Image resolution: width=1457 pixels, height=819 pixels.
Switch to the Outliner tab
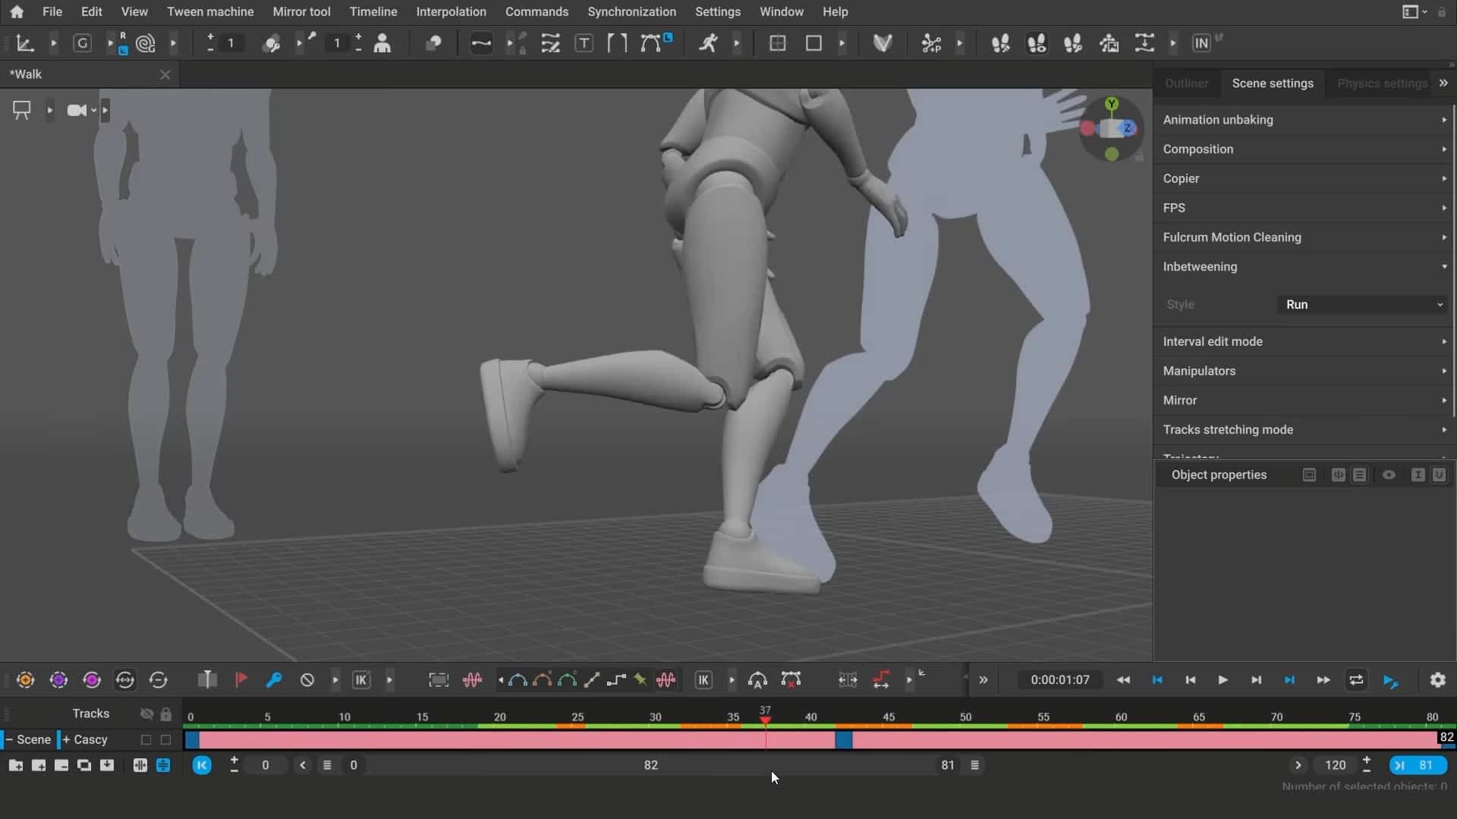click(x=1185, y=83)
